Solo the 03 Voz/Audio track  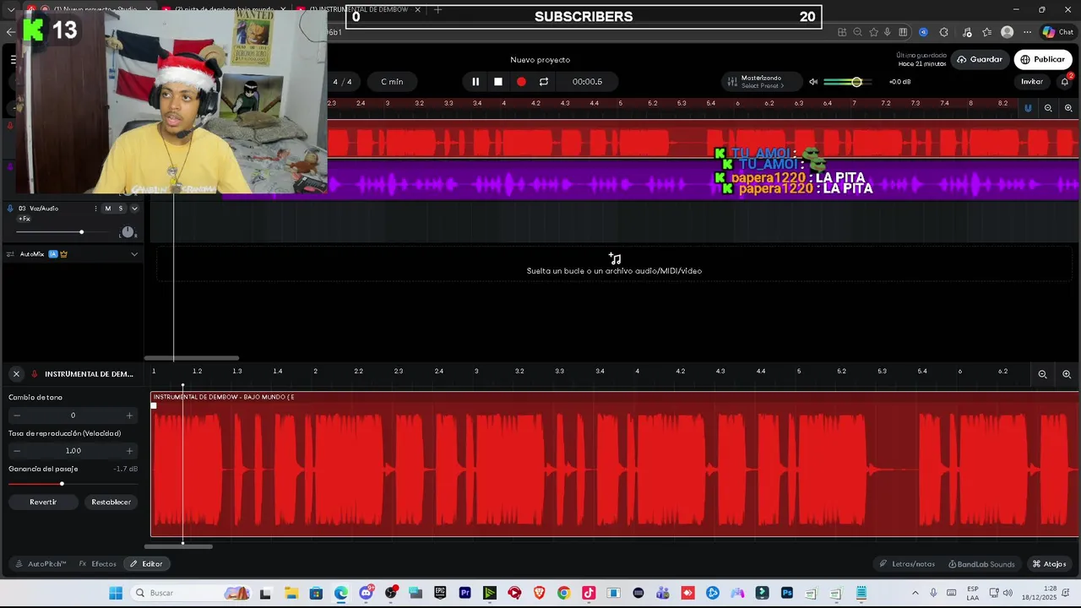[121, 209]
